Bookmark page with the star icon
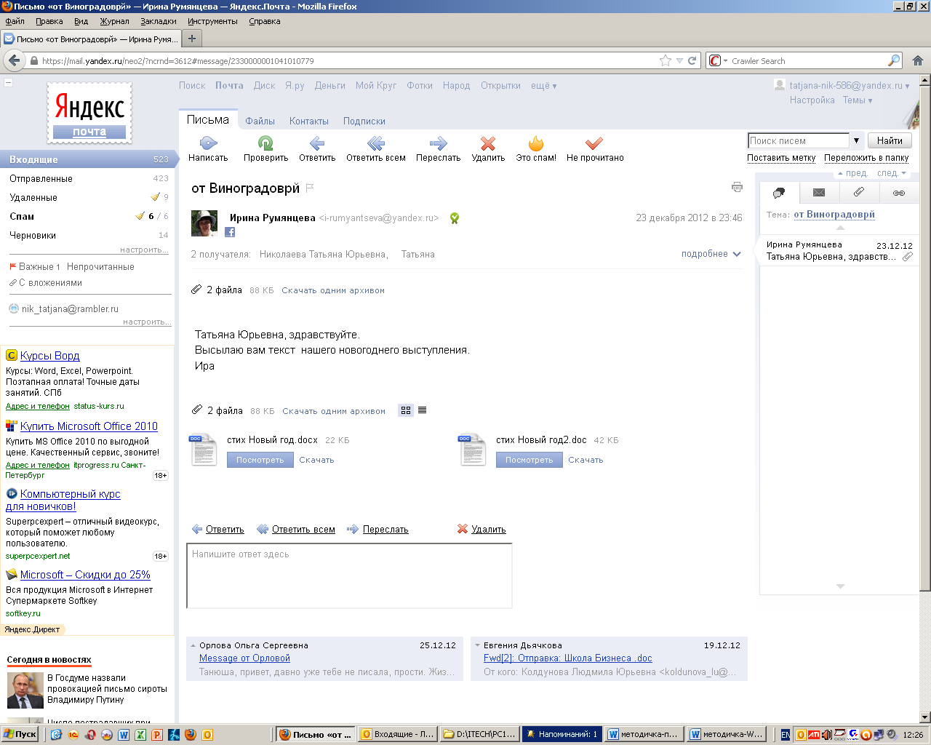 [666, 61]
